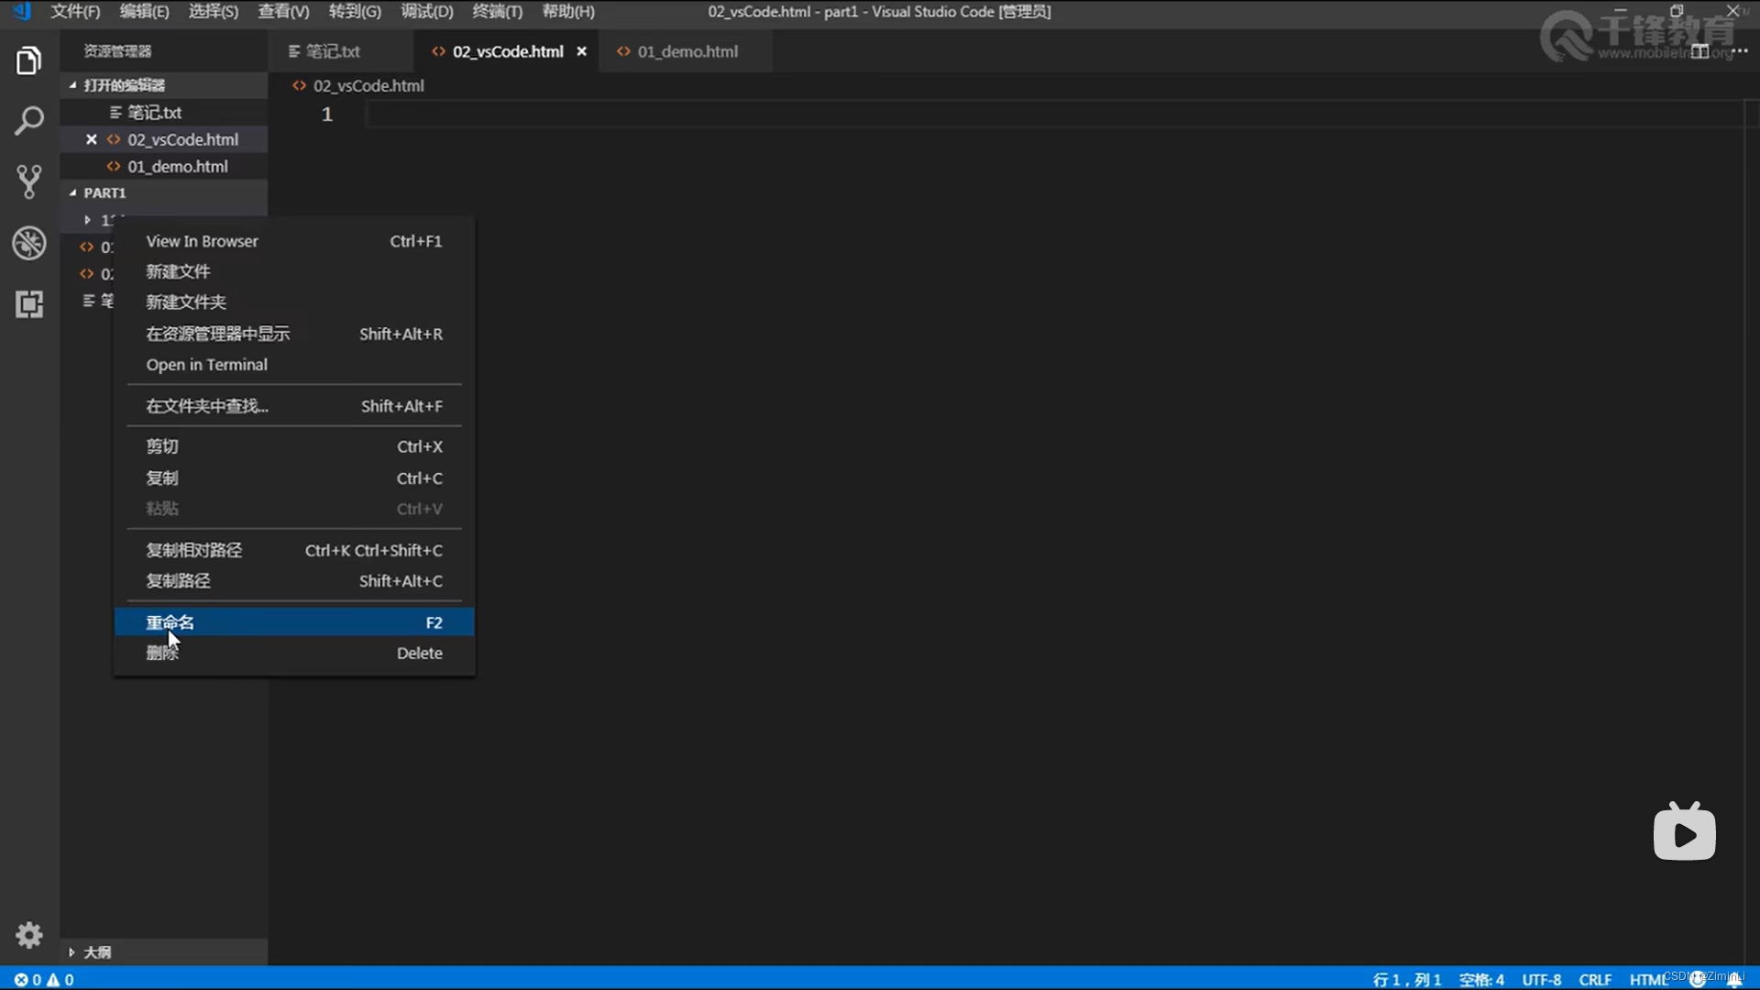Collapse the open editors section
Viewport: 1760px width, 990px height.
pos(73,85)
